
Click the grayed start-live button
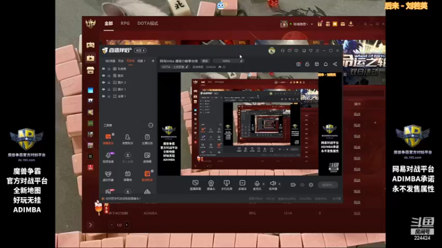[x=328, y=185]
